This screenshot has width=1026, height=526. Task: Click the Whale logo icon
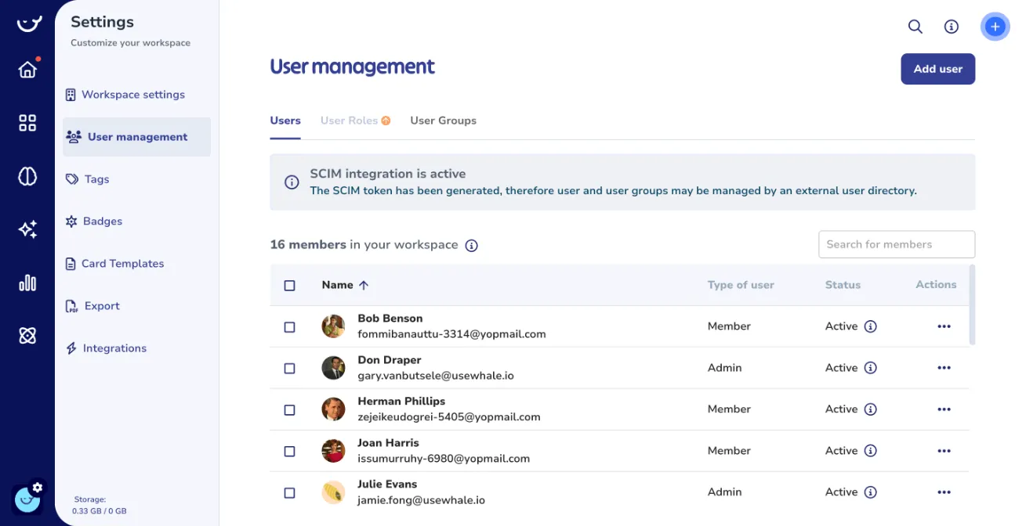click(x=28, y=23)
